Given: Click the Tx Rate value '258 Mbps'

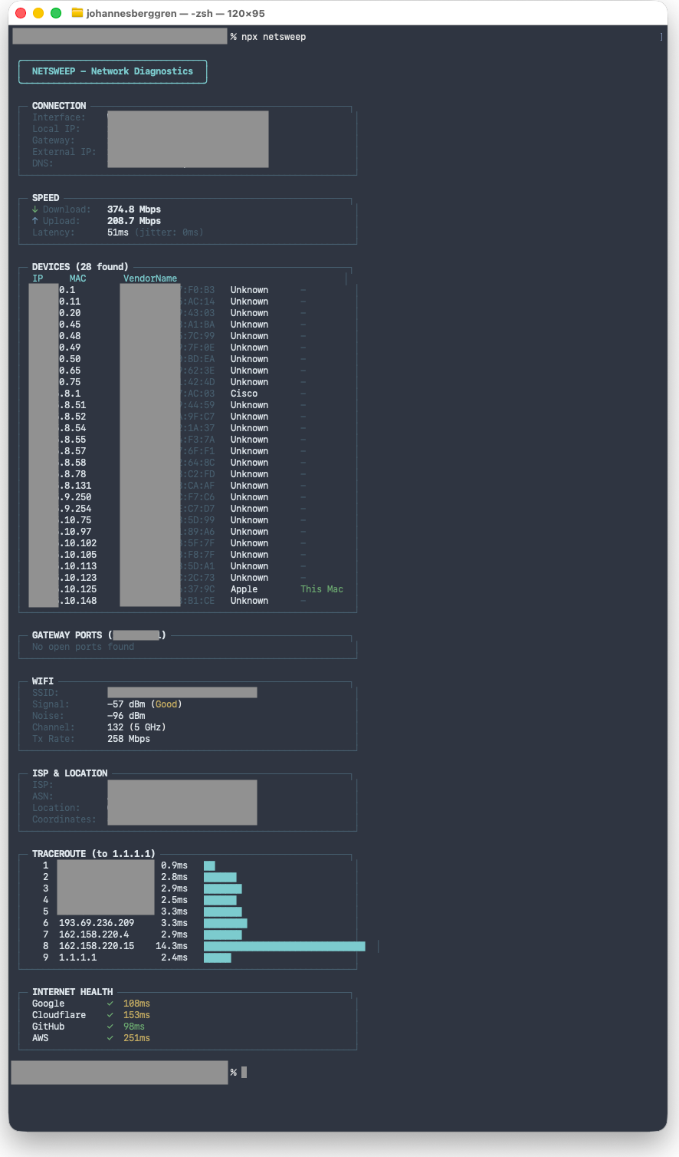Looking at the screenshot, I should pyautogui.click(x=129, y=739).
